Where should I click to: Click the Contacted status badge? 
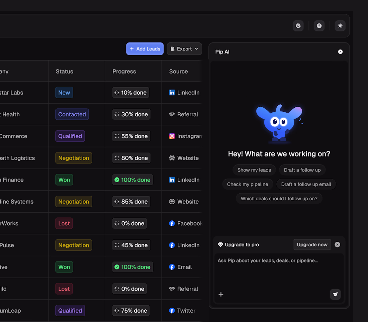tap(72, 114)
